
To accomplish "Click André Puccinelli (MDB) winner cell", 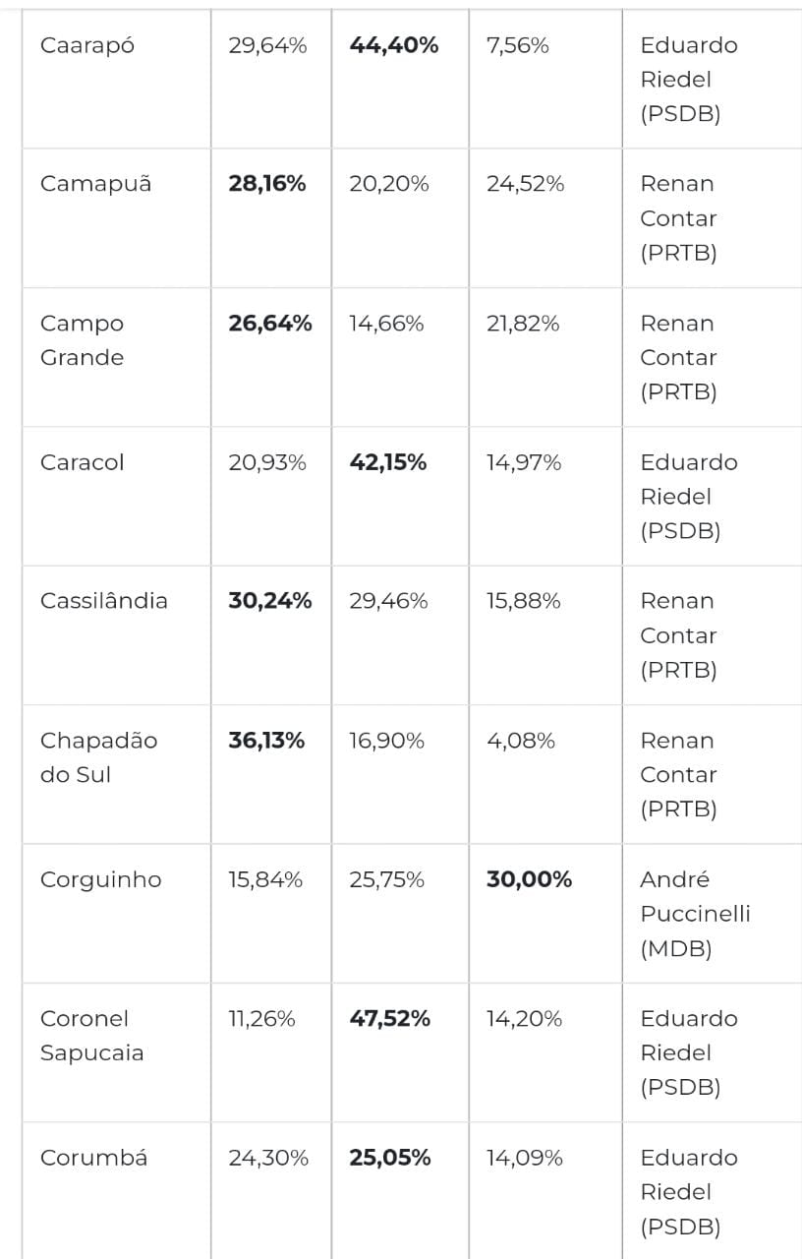I will 695,914.
